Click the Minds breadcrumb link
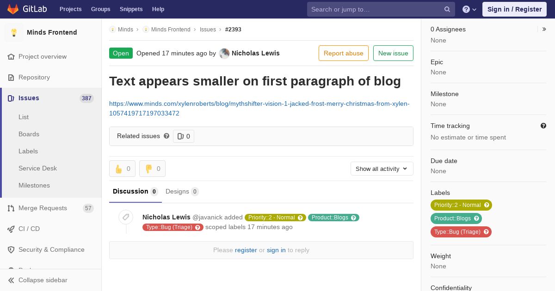 click(x=125, y=30)
